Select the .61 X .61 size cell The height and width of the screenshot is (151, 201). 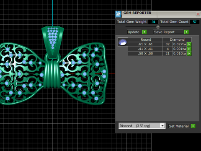point(145,44)
